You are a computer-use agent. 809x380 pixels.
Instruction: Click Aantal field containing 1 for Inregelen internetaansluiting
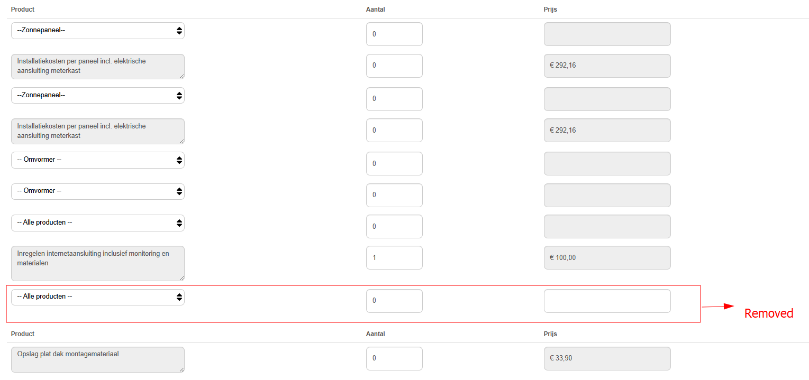coord(394,258)
